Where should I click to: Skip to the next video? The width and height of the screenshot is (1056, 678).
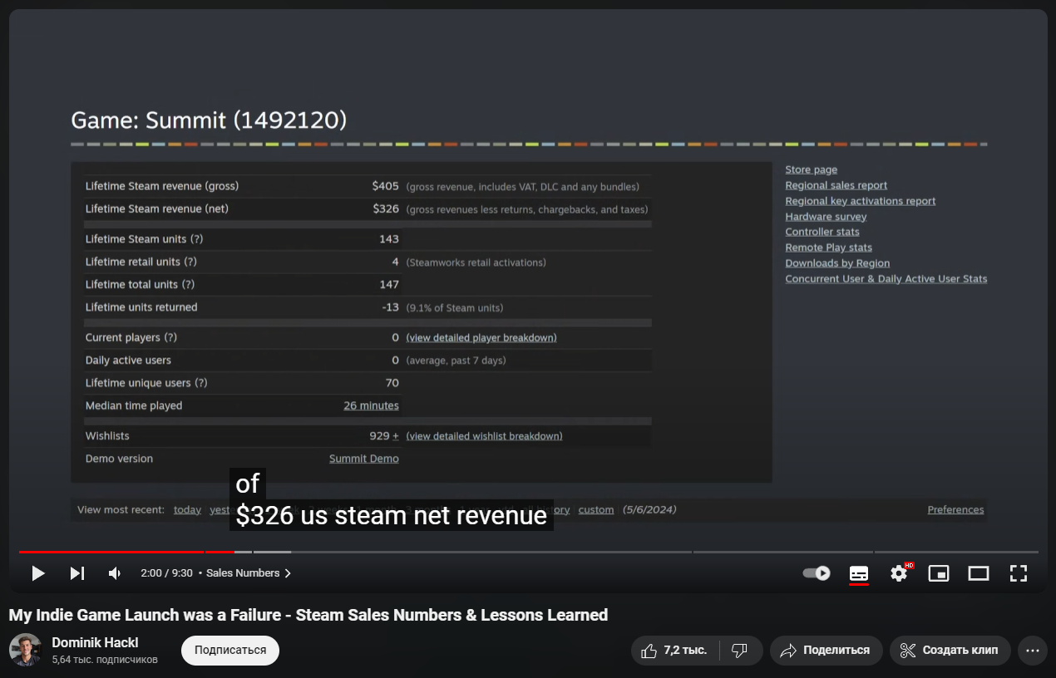(76, 573)
